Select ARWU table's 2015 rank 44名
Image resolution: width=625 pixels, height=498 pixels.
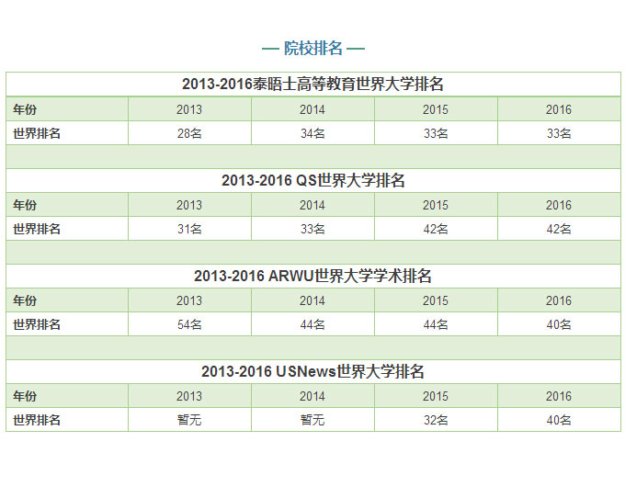(436, 324)
